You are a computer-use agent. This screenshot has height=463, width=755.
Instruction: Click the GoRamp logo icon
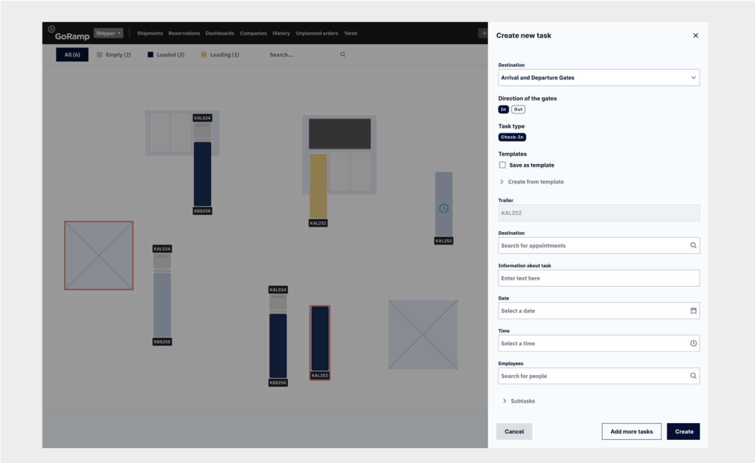point(51,29)
